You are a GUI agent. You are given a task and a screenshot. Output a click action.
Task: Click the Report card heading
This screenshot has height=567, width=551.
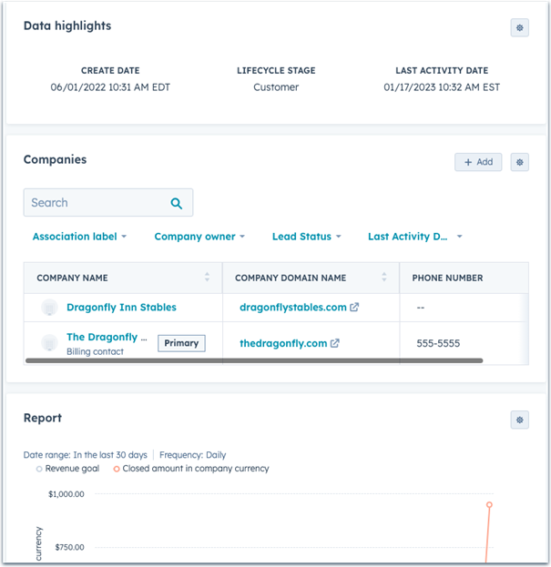tap(43, 418)
